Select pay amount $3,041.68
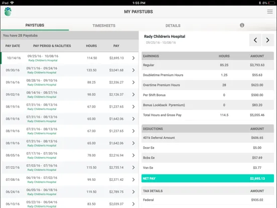 click(116, 70)
